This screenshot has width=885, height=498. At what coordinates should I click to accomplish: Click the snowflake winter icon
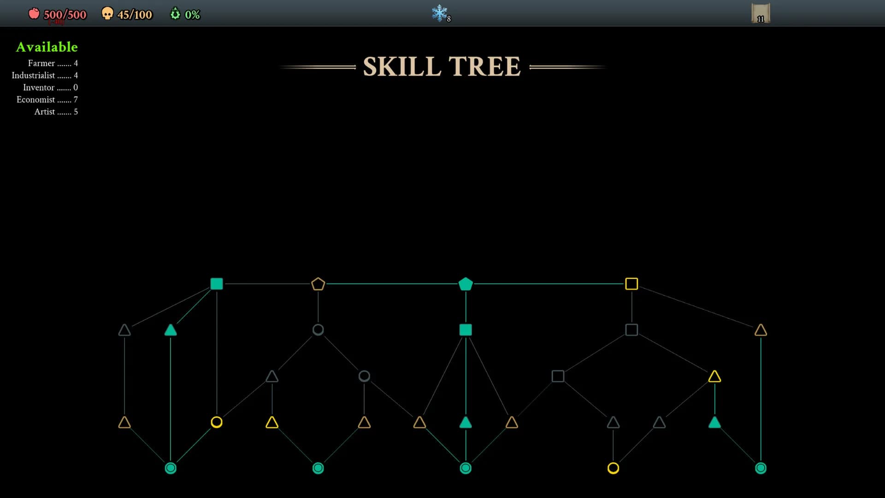coord(439,13)
